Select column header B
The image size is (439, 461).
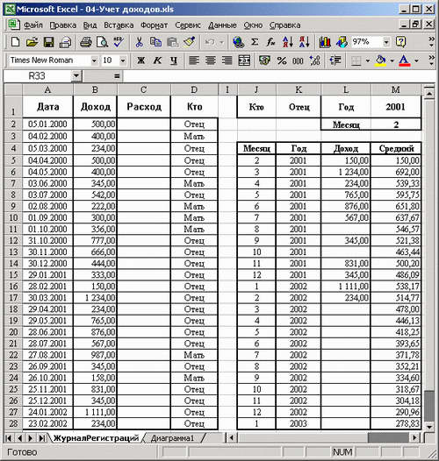pyautogui.click(x=95, y=89)
